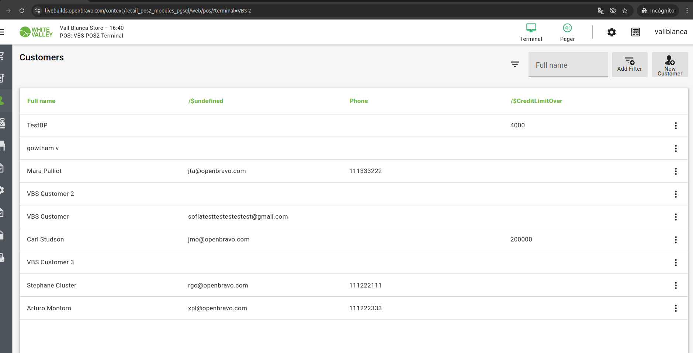This screenshot has height=353, width=693.
Task: Click the CreditLimitOver column header
Action: 536,101
